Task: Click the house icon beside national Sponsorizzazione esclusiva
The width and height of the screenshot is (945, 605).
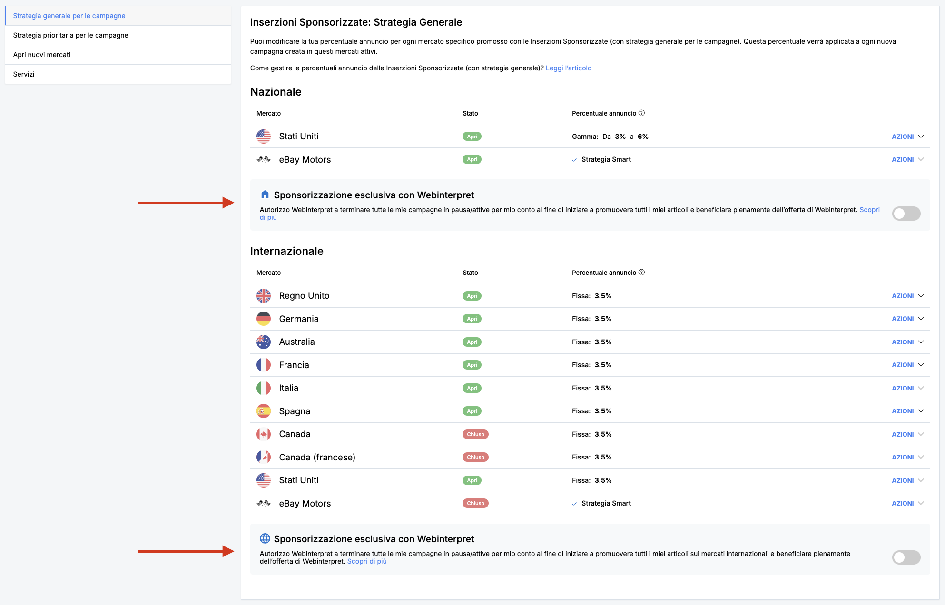Action: [x=265, y=195]
